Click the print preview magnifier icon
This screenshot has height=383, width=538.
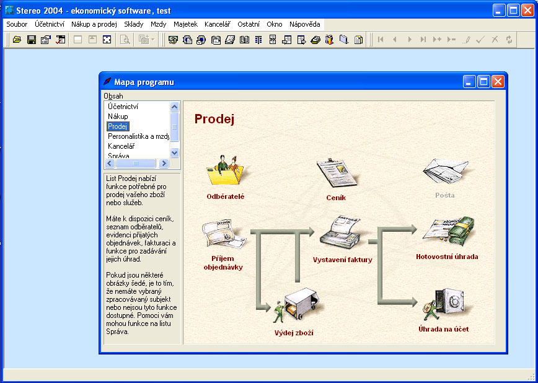[x=125, y=40]
